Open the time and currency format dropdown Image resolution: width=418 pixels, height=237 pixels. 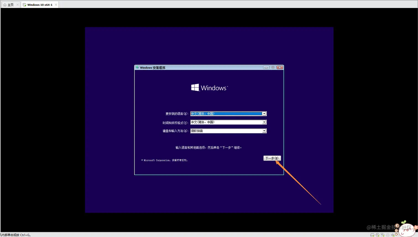pyautogui.click(x=228, y=122)
